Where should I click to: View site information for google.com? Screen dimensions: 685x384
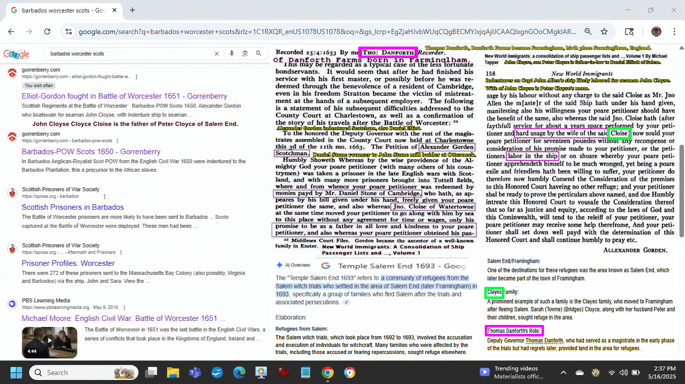click(x=69, y=32)
